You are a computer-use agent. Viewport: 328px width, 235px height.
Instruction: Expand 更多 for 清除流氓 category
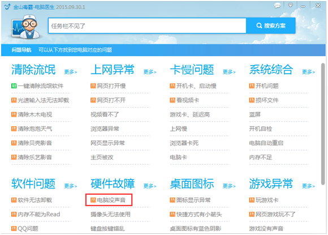[x=71, y=72]
